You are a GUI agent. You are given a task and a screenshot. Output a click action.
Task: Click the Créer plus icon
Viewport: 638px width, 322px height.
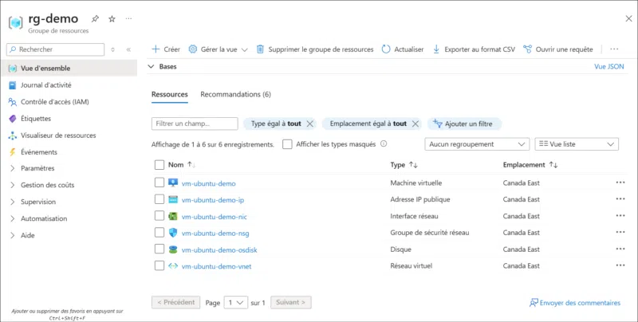156,49
